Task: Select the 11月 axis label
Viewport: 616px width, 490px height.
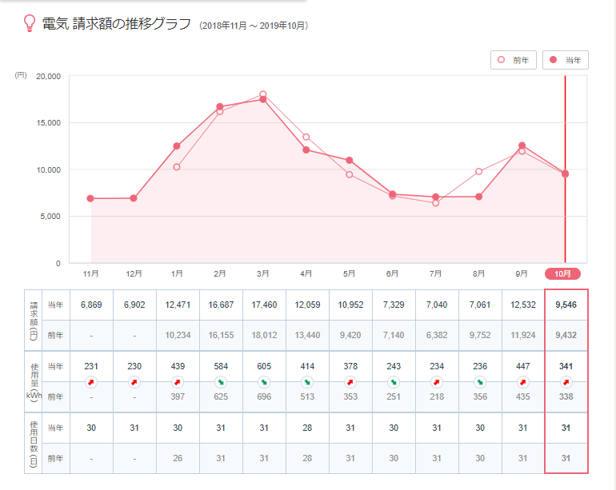Action: 90,273
